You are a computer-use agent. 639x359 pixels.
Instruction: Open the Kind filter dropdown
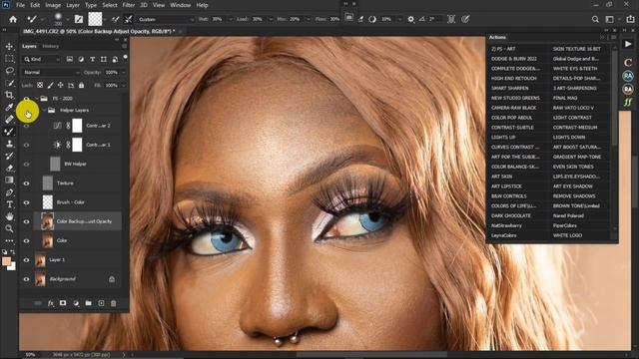pos(42,60)
